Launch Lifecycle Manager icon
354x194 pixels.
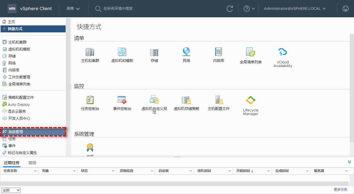(x=251, y=100)
